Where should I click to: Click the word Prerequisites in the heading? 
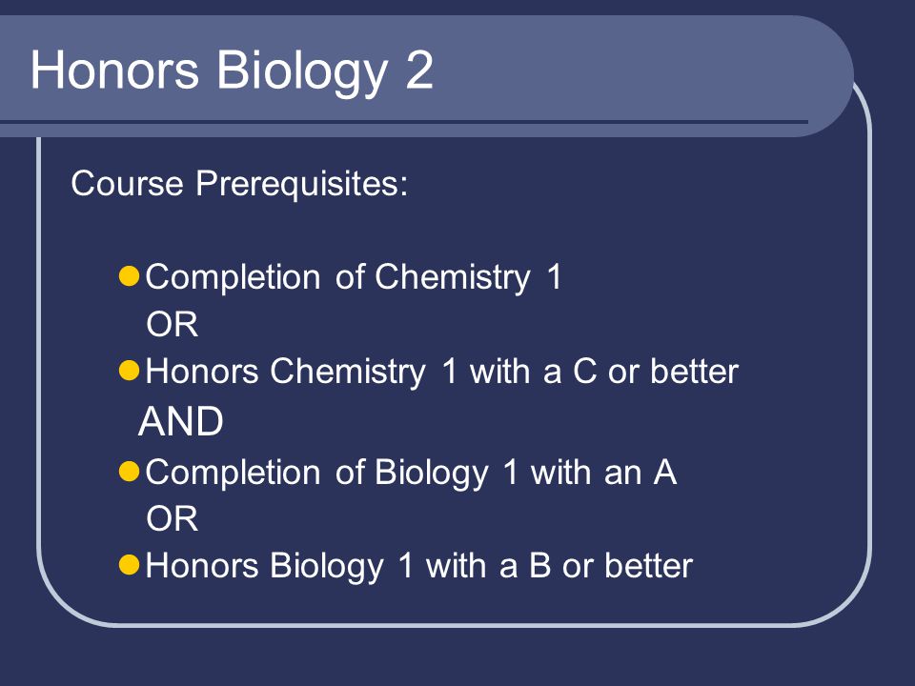pos(302,183)
